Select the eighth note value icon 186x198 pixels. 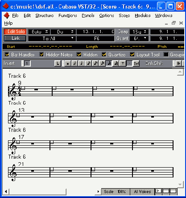[88, 63]
